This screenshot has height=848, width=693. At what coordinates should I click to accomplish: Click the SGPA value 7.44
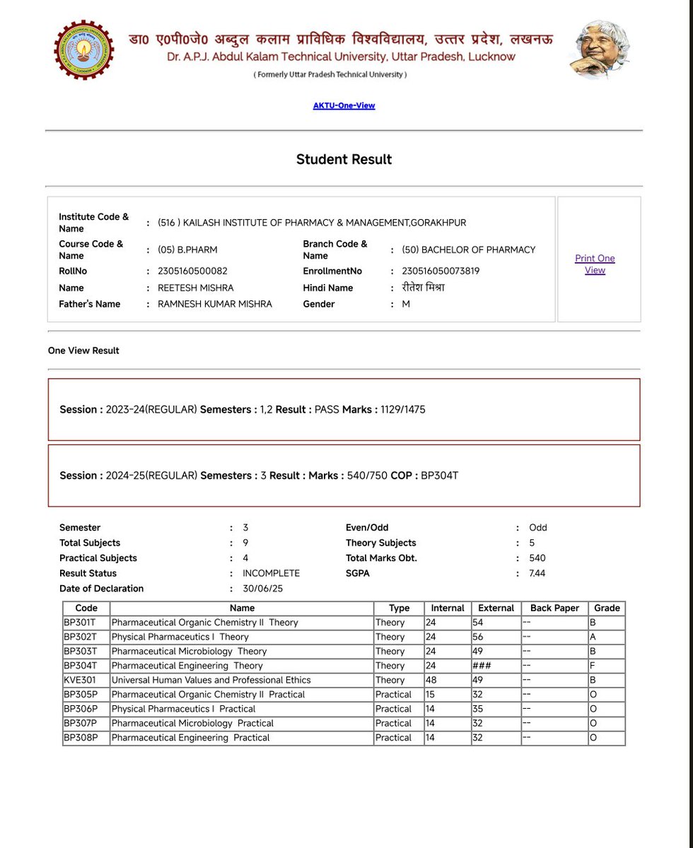pos(537,573)
